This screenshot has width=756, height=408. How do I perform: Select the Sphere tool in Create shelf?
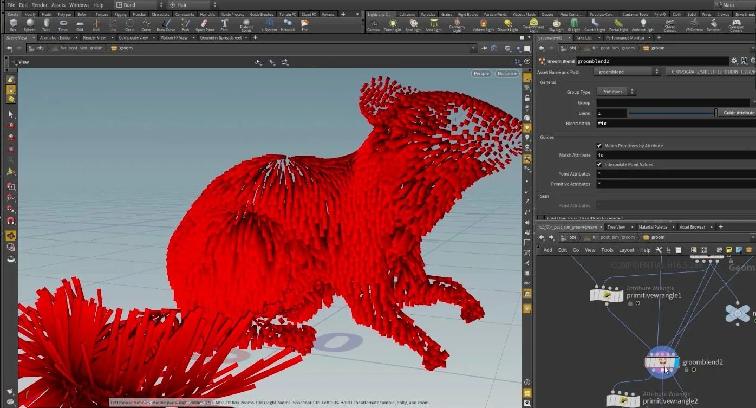coord(30,24)
